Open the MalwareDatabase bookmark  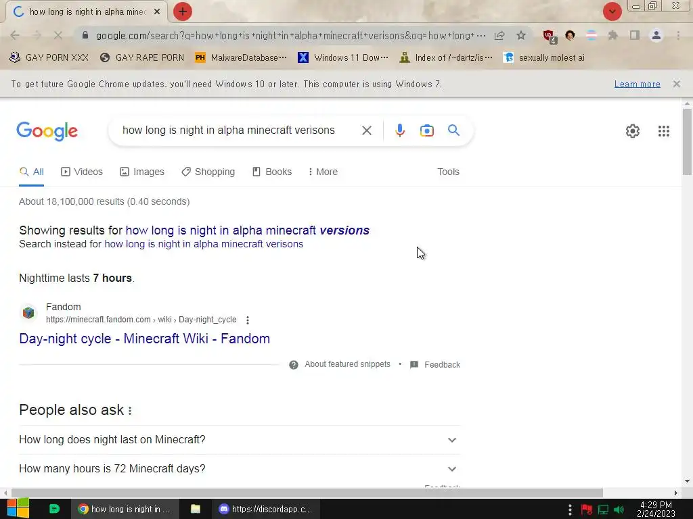point(241,58)
